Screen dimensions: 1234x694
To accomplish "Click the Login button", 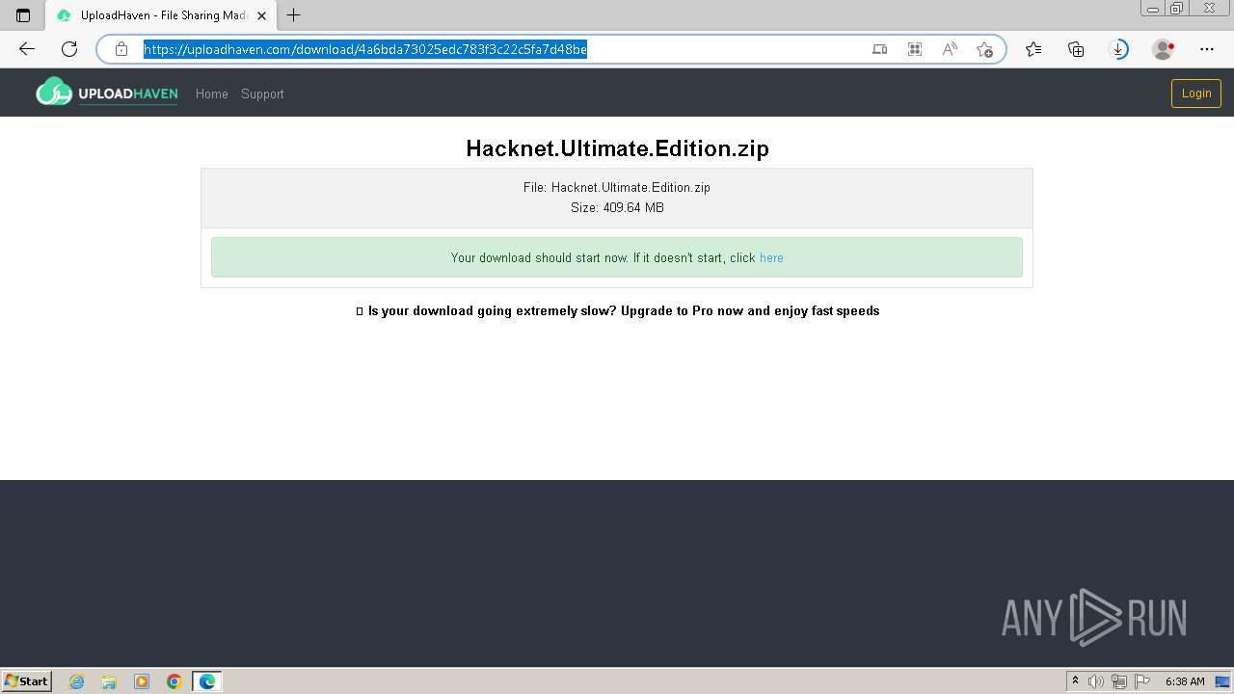I will [x=1196, y=93].
